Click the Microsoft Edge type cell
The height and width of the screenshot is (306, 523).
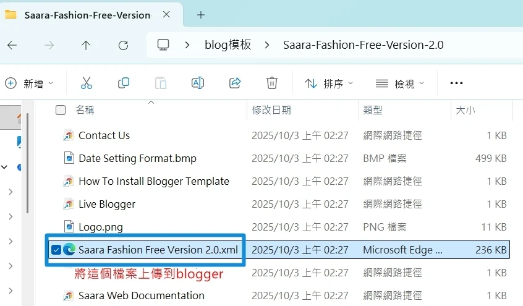402,250
